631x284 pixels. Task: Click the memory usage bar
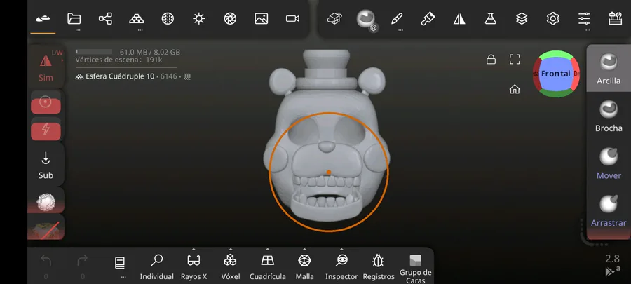coord(94,52)
